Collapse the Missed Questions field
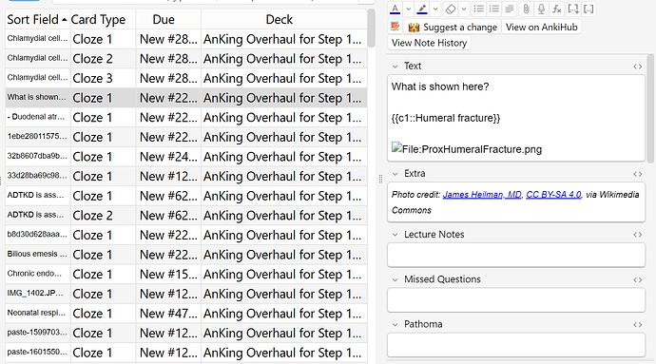The height and width of the screenshot is (364, 656). pyautogui.click(x=395, y=279)
